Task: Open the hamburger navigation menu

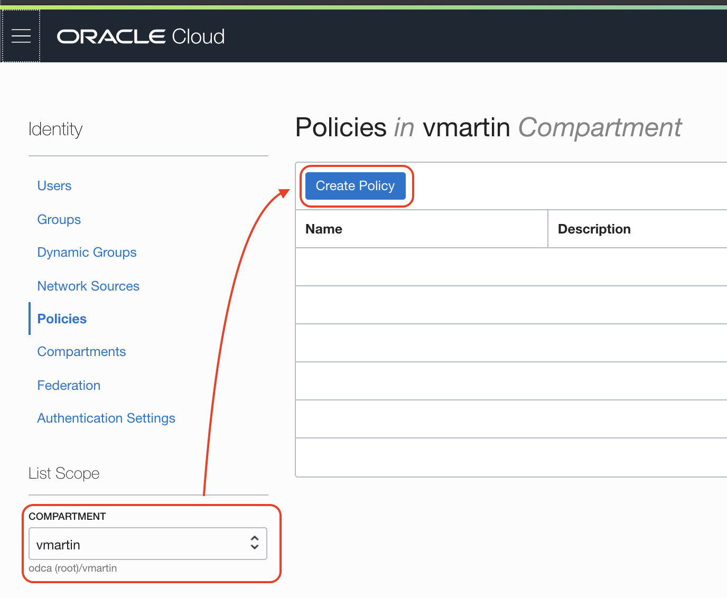Action: pos(21,36)
